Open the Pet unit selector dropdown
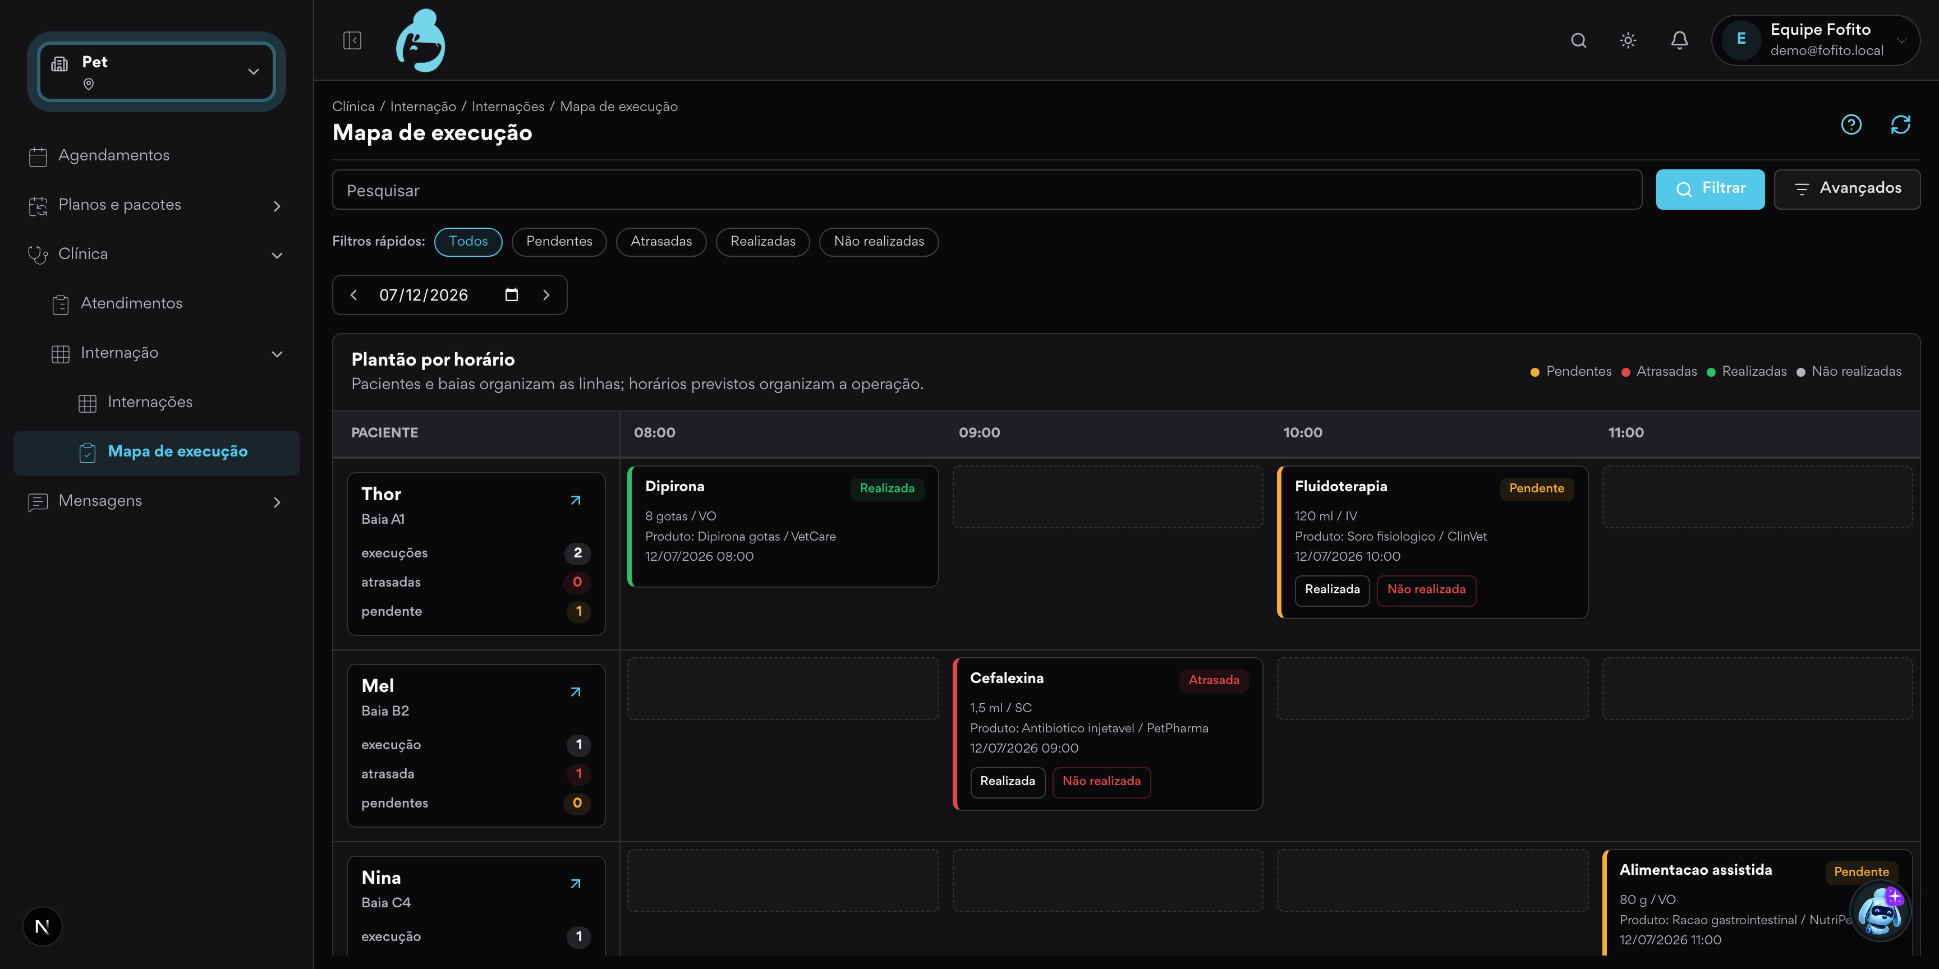The height and width of the screenshot is (969, 1939). coord(157,71)
